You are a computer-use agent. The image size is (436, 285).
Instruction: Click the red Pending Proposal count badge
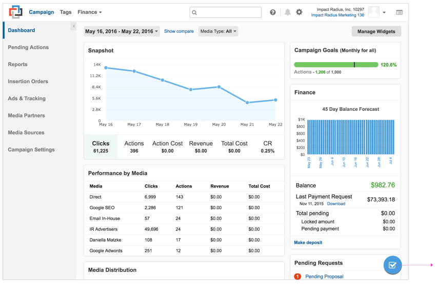click(298, 276)
